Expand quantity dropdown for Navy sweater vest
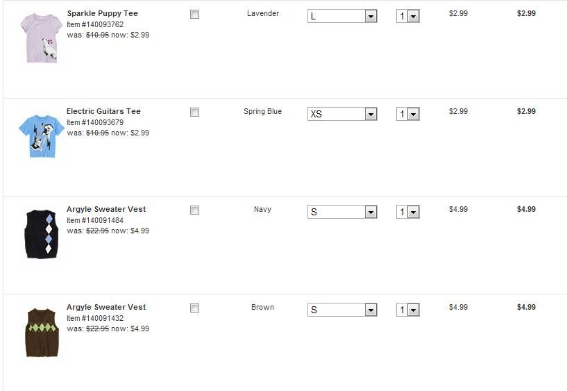This screenshot has height=391, width=567. tap(408, 212)
